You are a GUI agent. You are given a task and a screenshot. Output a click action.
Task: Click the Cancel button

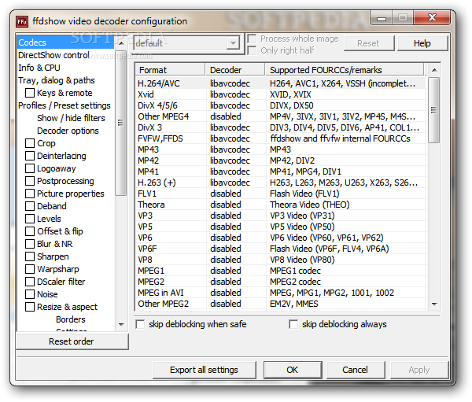pos(356,370)
